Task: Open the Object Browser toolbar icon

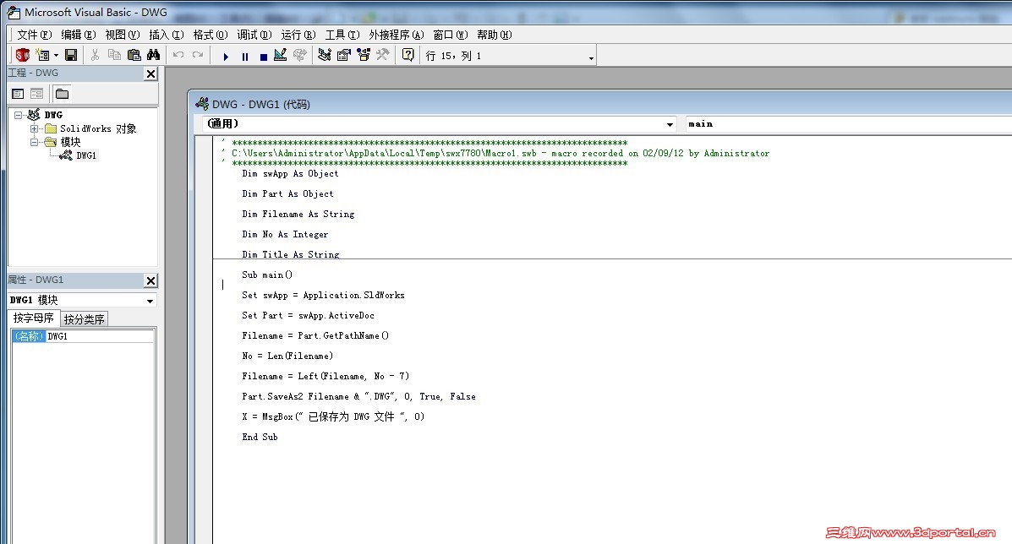Action: tap(364, 56)
